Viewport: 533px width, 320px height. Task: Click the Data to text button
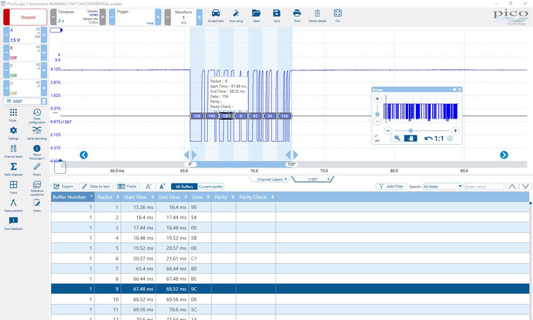(96, 186)
